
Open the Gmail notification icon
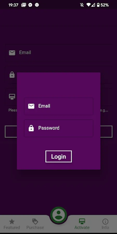click(x=24, y=5)
